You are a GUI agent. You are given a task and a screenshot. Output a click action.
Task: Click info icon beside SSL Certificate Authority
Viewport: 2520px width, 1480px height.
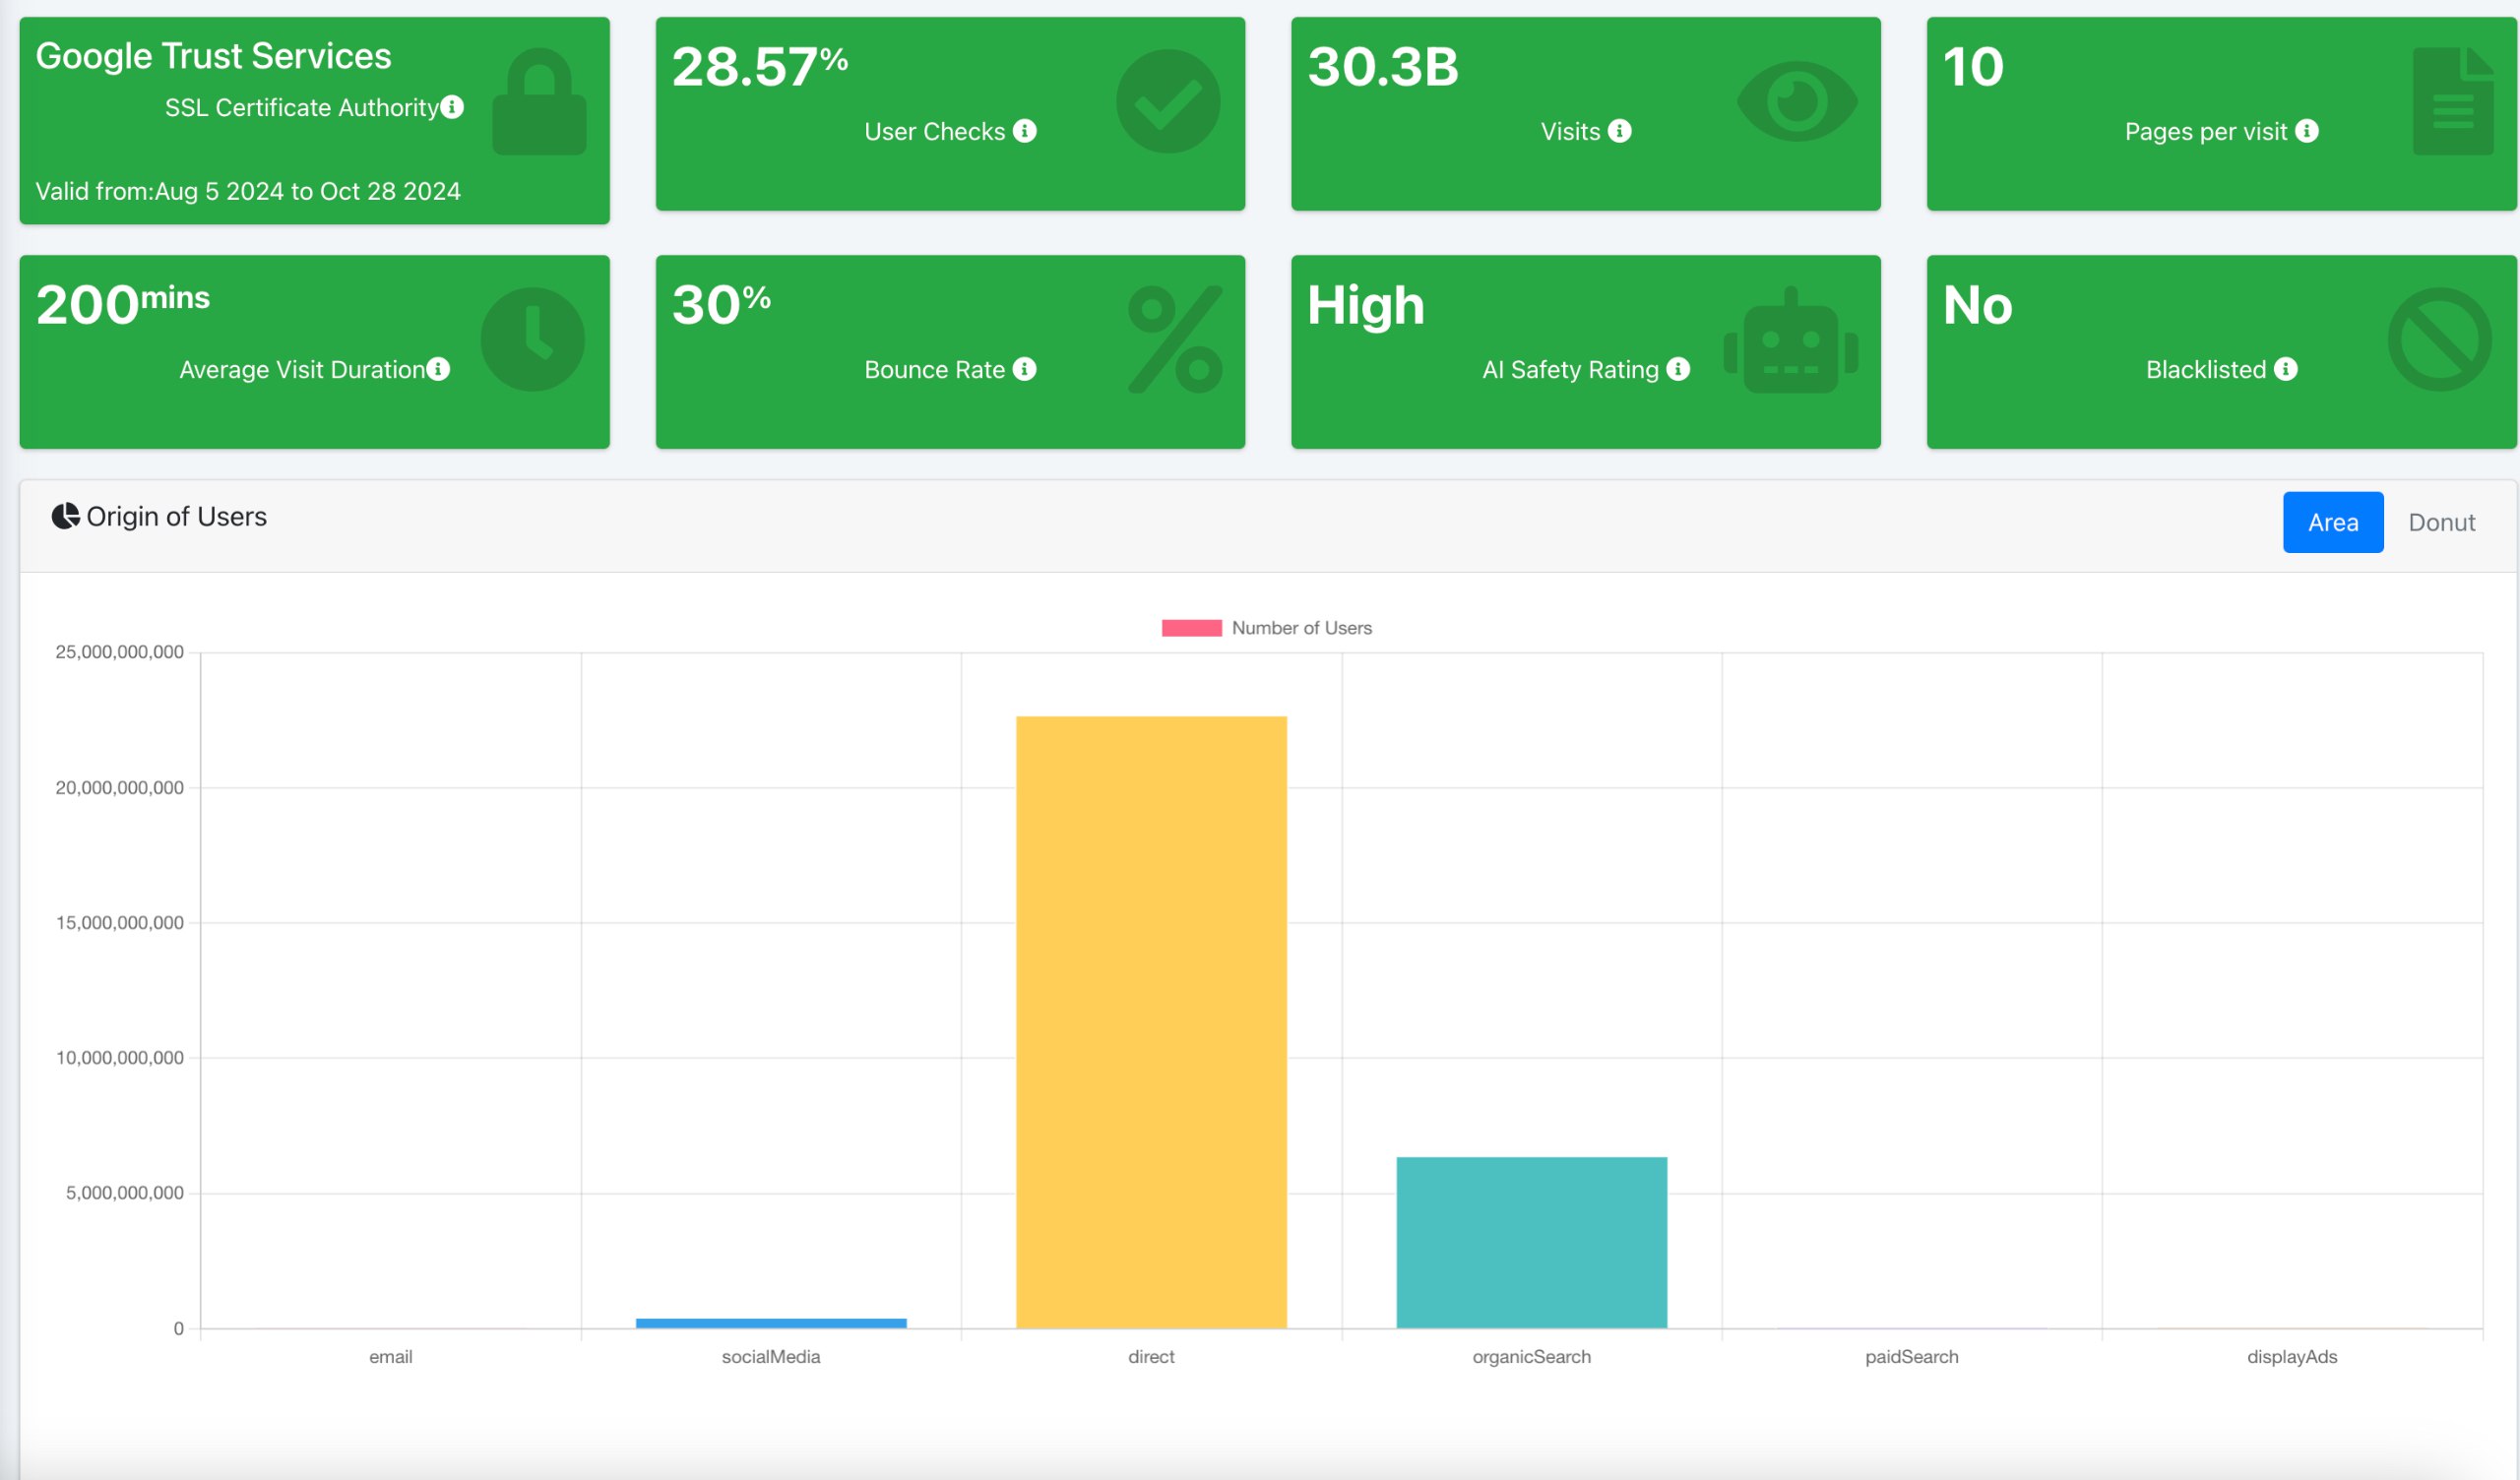[x=452, y=107]
